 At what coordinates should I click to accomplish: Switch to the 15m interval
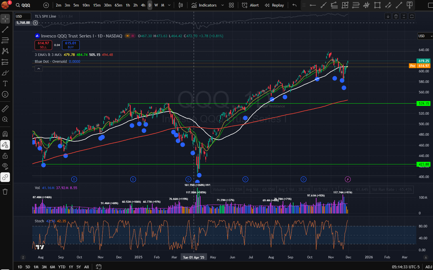97,5
